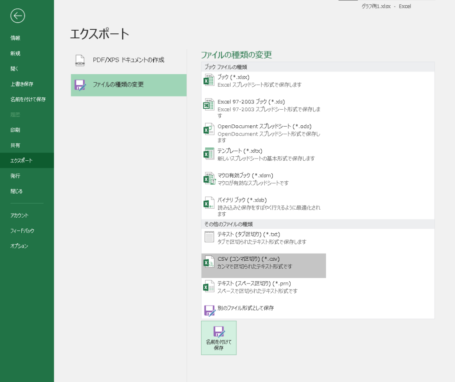The height and width of the screenshot is (382, 455).
Task: Select CSV (コンマ区切り) (*.csv) label
Action: [x=249, y=259]
